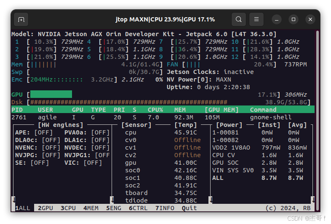
Task: Click the SE: [OFF] engine entry
Action: click(32, 163)
